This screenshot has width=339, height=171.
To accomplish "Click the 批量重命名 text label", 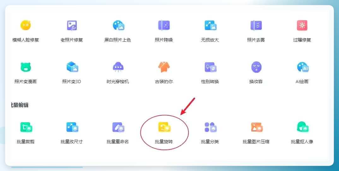I will click(x=118, y=142).
